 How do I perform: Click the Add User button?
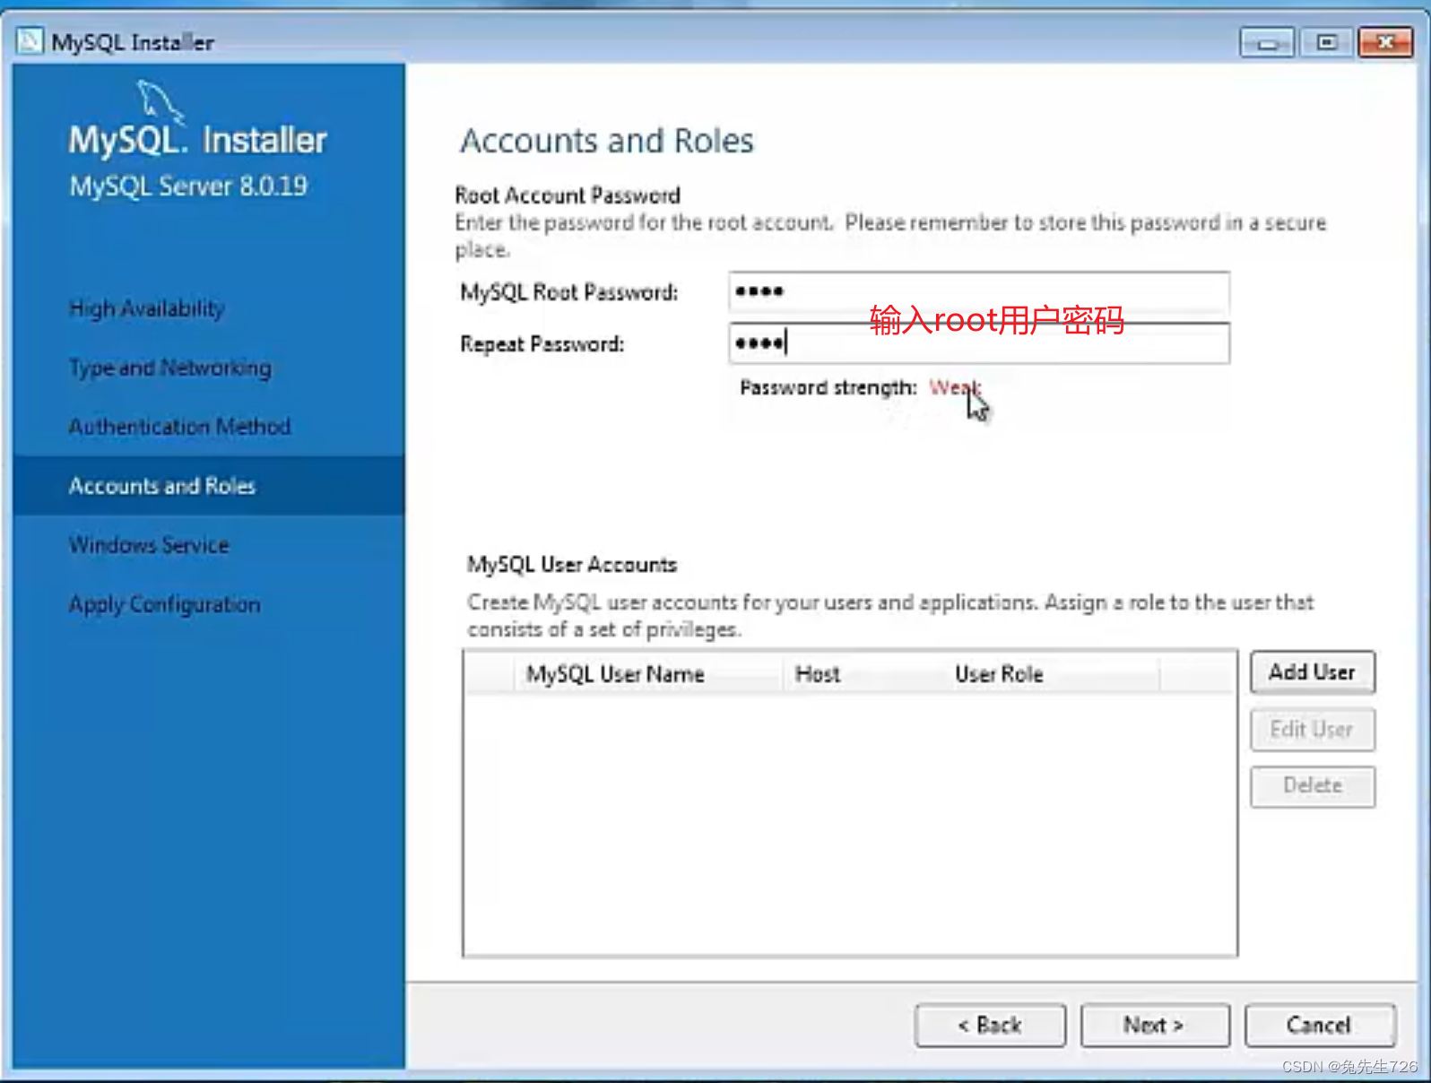(x=1313, y=672)
